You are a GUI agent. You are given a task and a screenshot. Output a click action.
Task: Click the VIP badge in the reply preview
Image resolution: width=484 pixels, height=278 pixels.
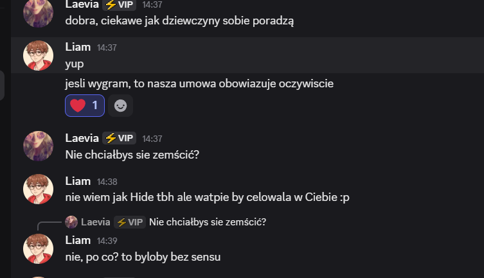tap(129, 222)
